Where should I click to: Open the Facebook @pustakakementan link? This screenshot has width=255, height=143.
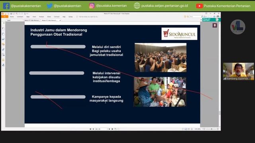pos(22,6)
